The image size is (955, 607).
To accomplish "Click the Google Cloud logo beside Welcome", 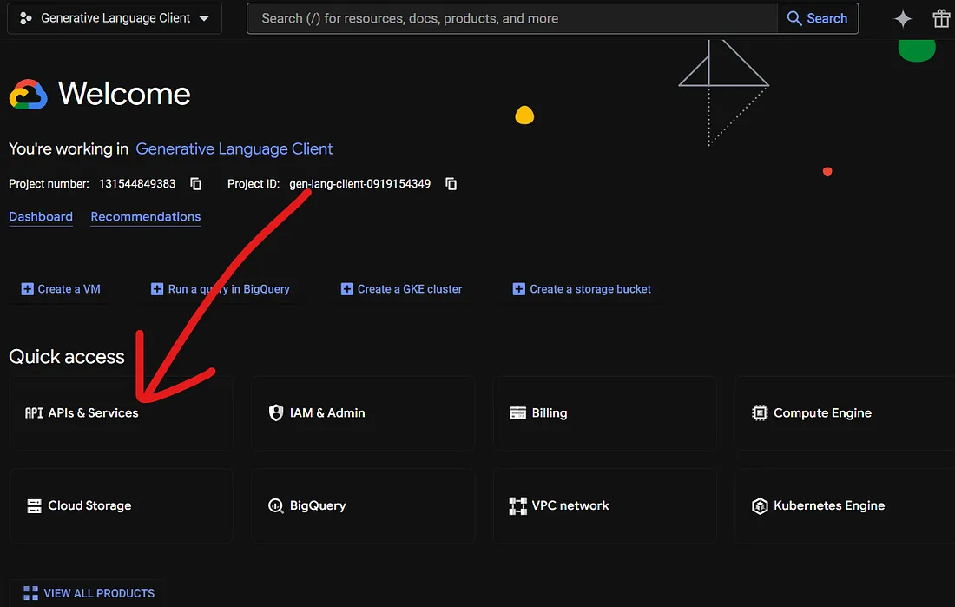I will (28, 95).
